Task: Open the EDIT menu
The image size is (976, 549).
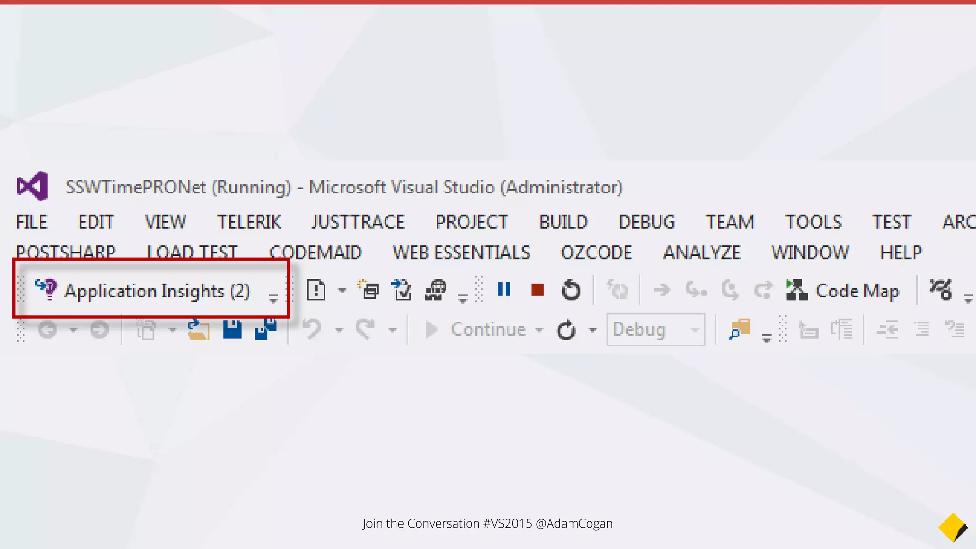Action: (96, 222)
